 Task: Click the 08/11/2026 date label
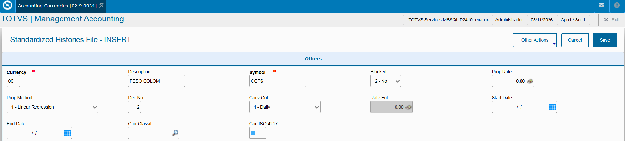pos(542,20)
